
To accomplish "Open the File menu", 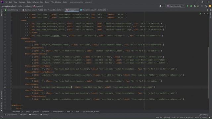I will coord(6,2).
